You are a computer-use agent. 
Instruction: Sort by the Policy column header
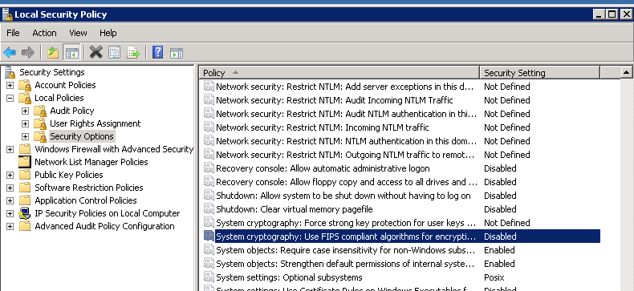click(x=339, y=73)
